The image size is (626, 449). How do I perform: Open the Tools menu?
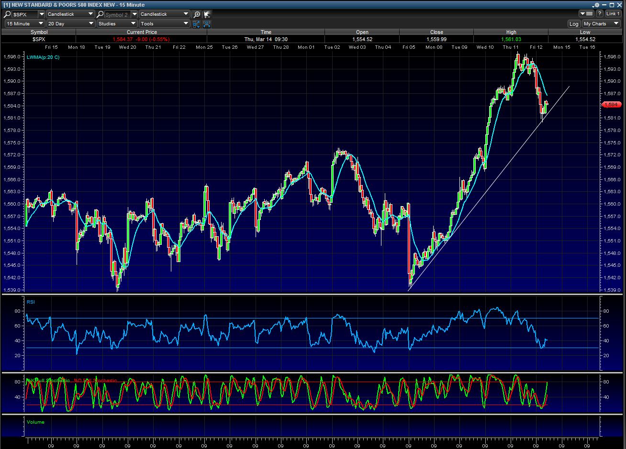tap(164, 23)
